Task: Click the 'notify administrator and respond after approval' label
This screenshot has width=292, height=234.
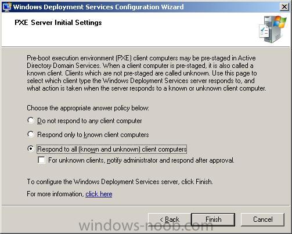Action: tap(141, 160)
